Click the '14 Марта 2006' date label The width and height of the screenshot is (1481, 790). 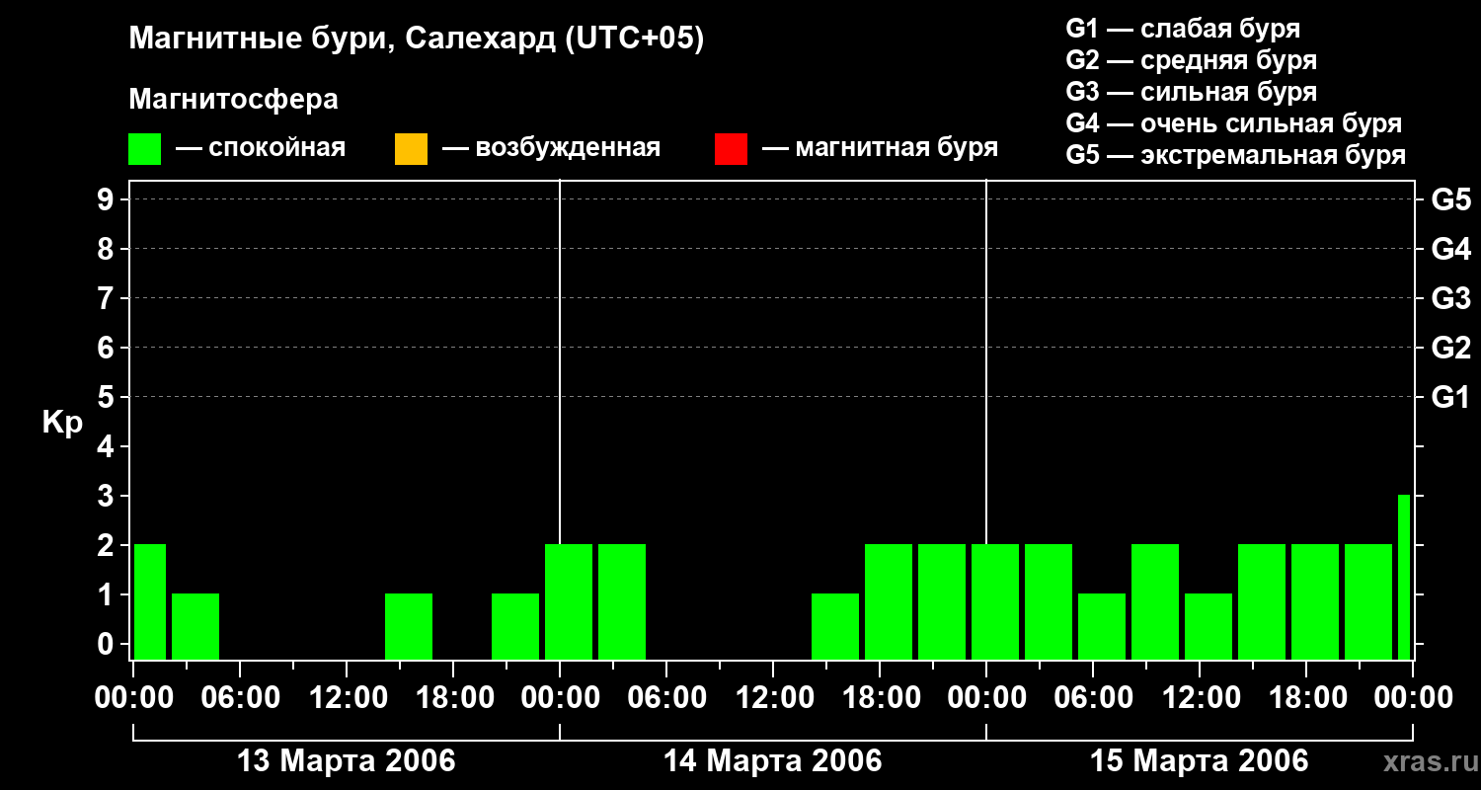773,761
